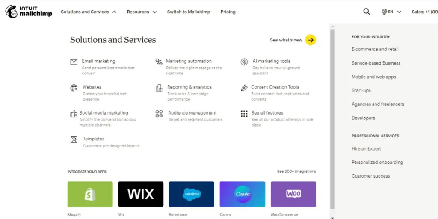Image resolution: width=438 pixels, height=219 pixels.
Task: Select Switch to Mailchimp in navigation
Action: [189, 12]
